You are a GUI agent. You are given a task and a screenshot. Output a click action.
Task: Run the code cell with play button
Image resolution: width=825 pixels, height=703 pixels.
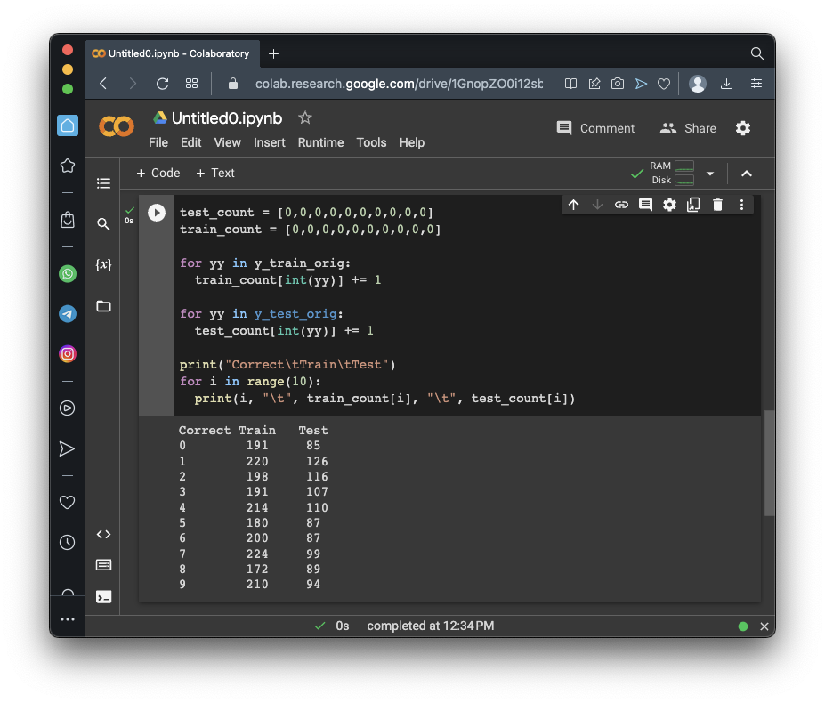[157, 213]
